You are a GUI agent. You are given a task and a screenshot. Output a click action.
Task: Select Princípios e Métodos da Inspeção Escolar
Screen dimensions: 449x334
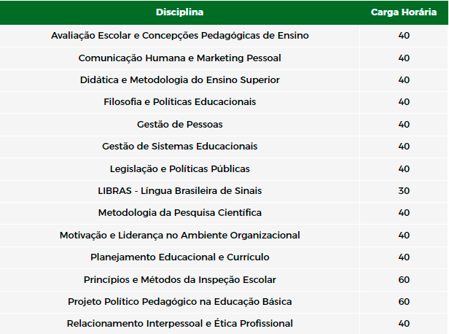(179, 279)
